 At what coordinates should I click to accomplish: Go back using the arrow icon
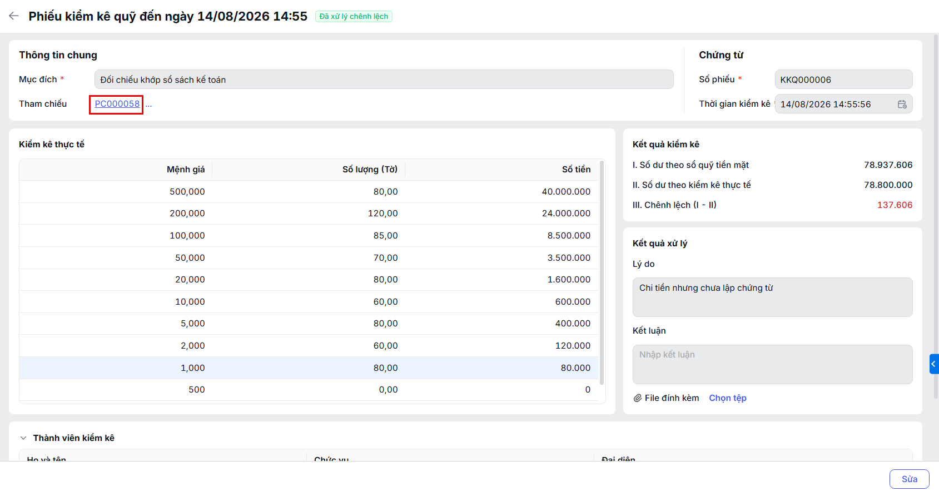(14, 16)
